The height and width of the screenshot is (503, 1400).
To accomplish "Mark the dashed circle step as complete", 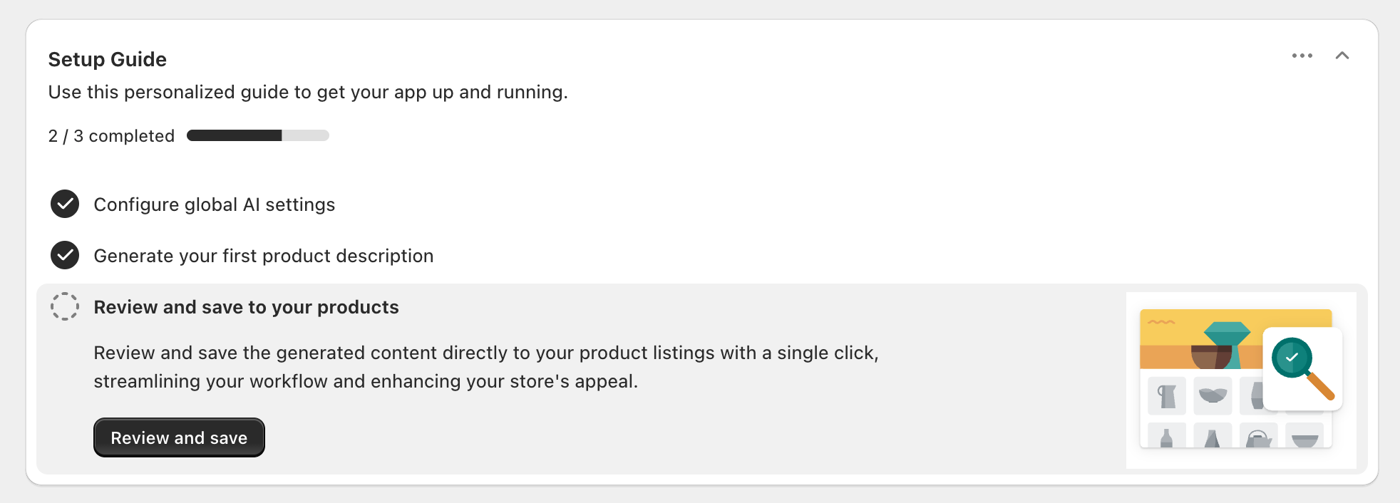I will [x=65, y=306].
